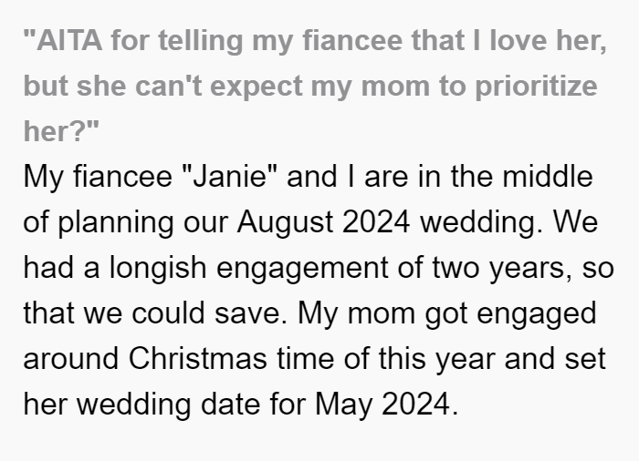Screen dimensions: 639x461
Task: Click the word "save." in the body text
Action: point(251,313)
